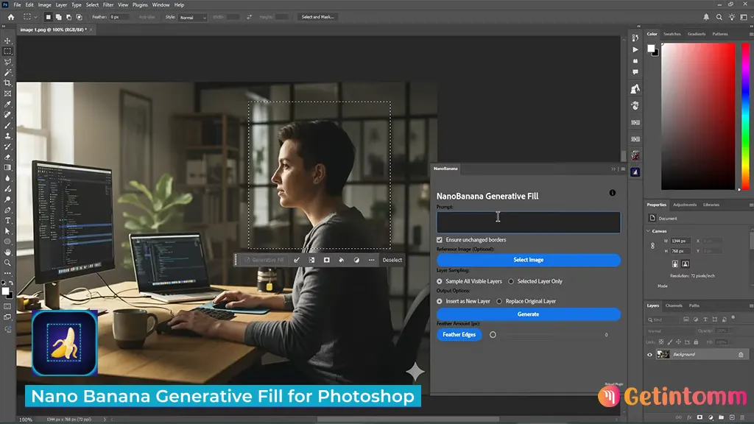Select the Magic Wand tool
The image size is (754, 424).
click(x=7, y=73)
